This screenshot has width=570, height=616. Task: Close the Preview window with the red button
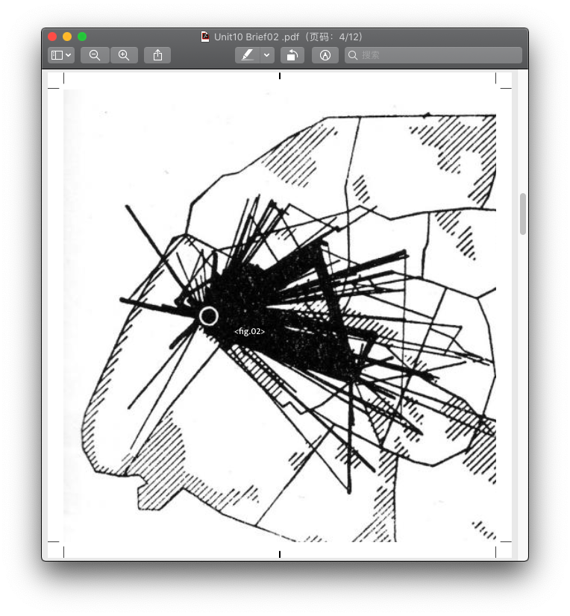(52, 37)
